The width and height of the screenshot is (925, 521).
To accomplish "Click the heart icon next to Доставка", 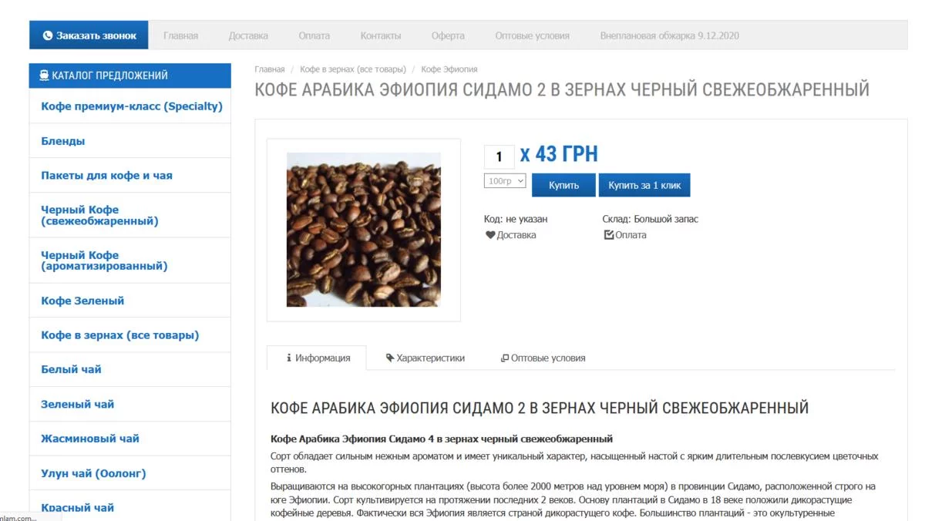I will (490, 235).
